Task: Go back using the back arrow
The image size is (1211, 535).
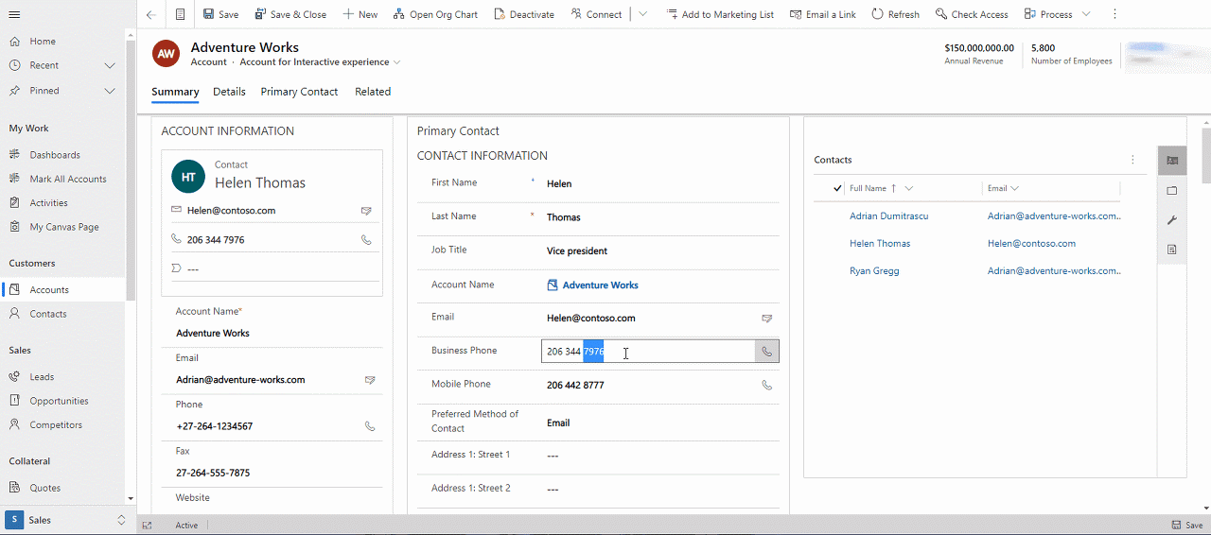Action: [x=151, y=14]
